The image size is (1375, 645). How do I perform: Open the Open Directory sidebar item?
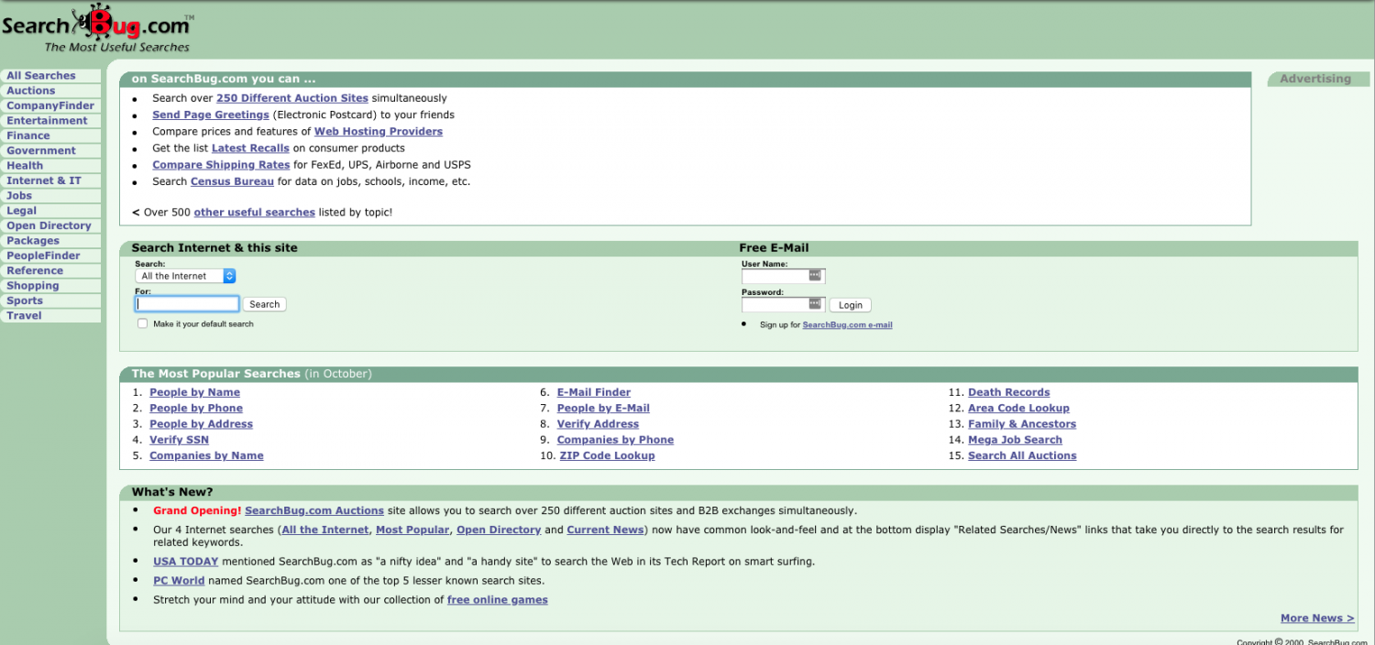coord(49,225)
